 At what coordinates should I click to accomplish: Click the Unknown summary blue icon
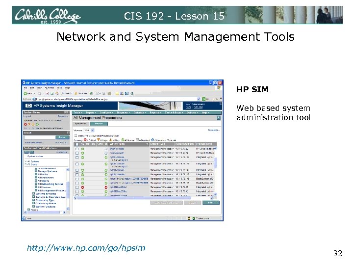click(x=152, y=140)
